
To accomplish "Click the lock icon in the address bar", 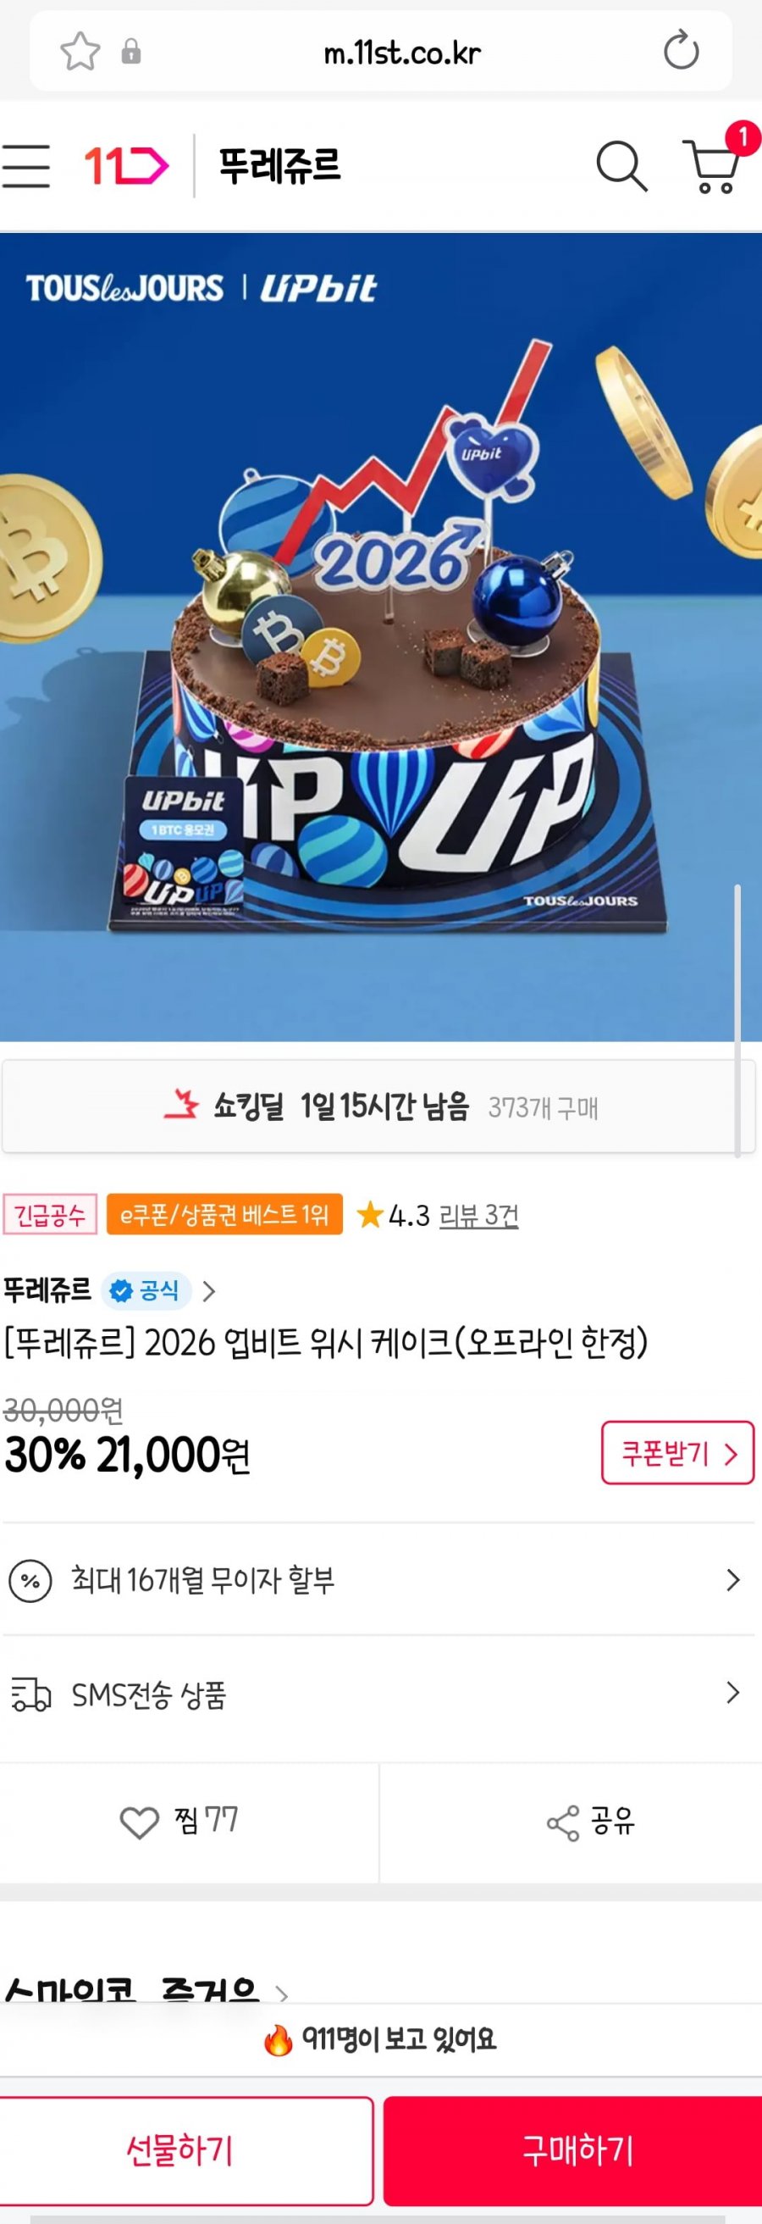I will pyautogui.click(x=131, y=52).
